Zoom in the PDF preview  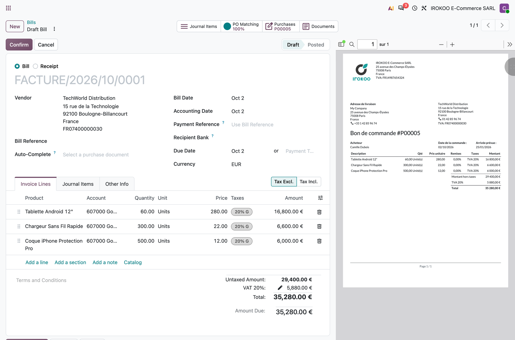click(452, 45)
